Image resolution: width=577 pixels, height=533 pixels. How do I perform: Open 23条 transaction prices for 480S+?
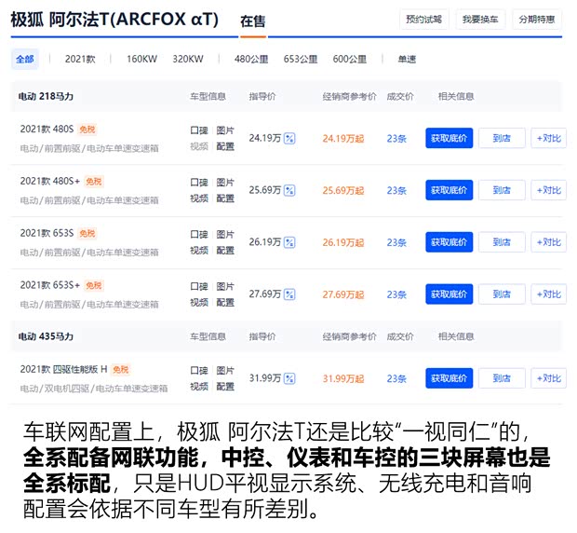[396, 190]
